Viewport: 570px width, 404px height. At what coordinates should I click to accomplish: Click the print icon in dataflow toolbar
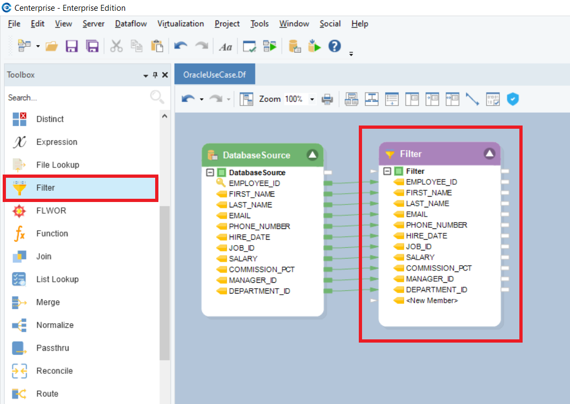(327, 99)
